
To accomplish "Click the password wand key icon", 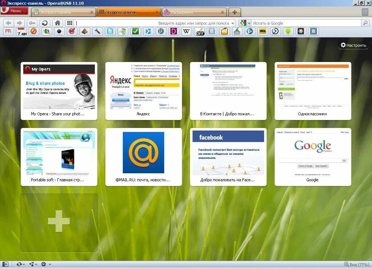I will (x=32, y=23).
